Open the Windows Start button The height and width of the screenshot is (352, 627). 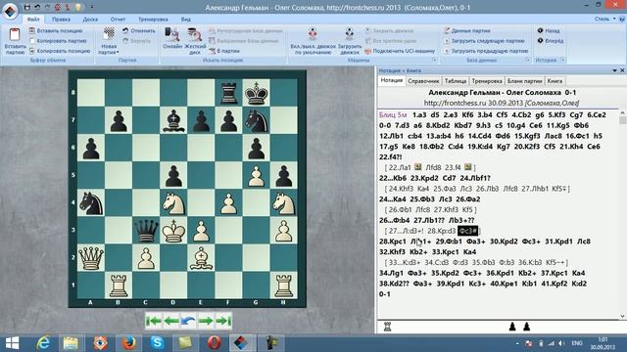[12, 343]
